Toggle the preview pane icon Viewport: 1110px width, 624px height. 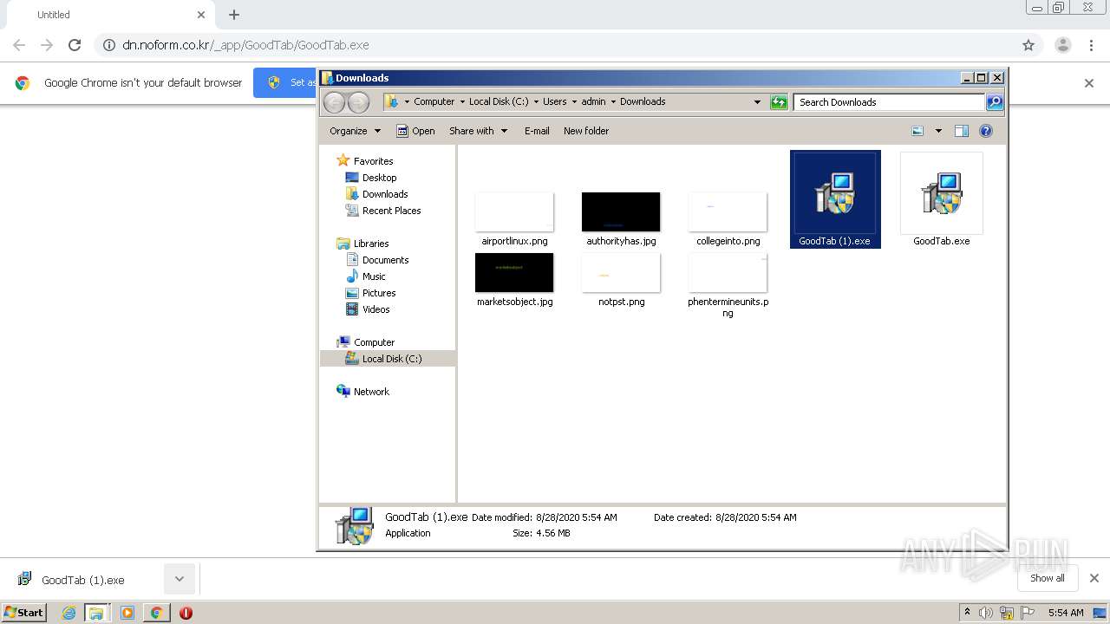[961, 131]
